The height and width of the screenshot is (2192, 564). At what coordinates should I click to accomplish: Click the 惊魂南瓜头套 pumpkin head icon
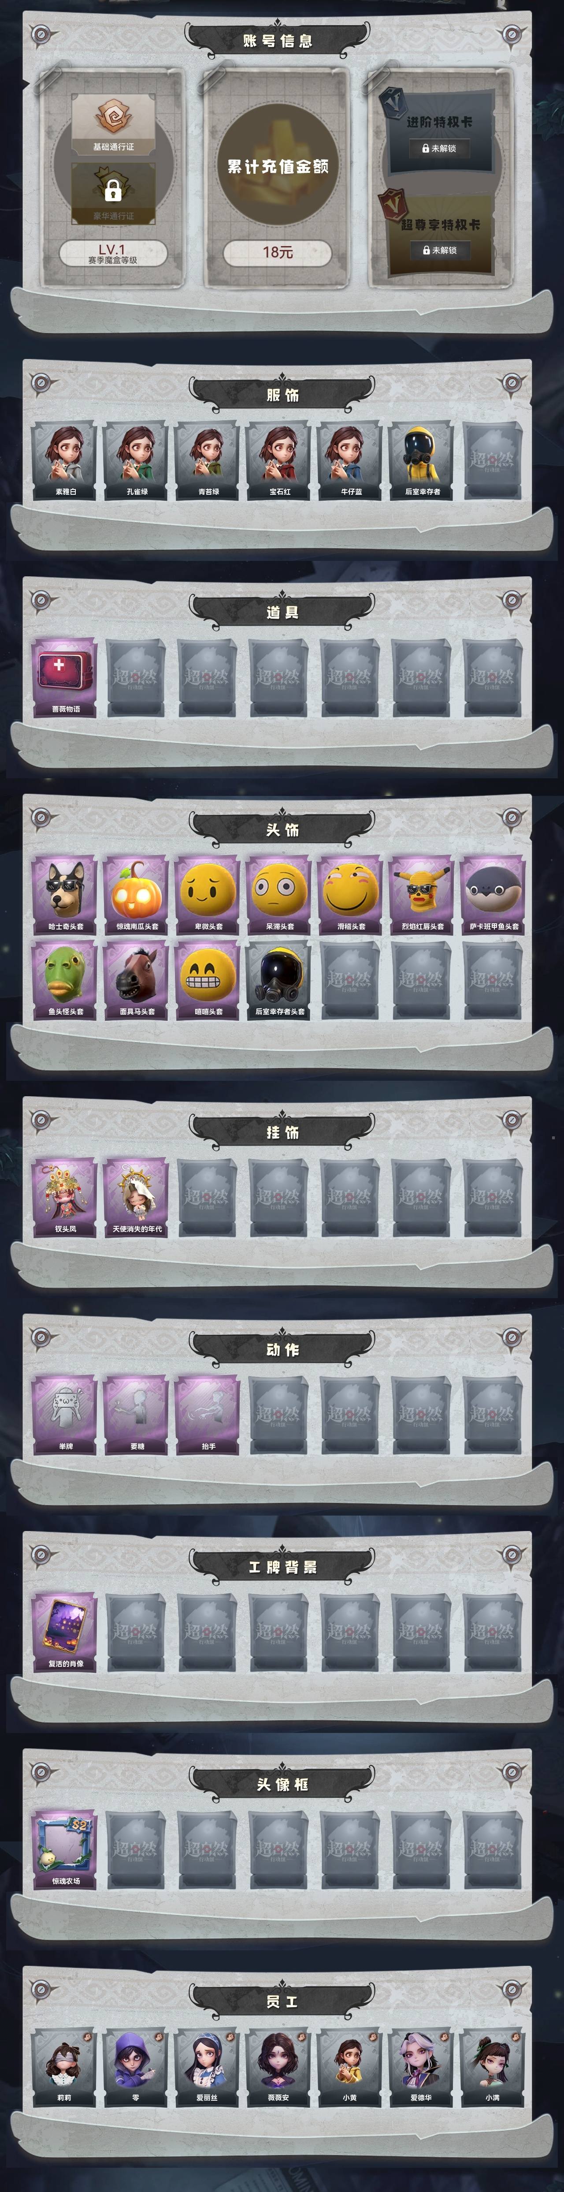click(x=136, y=895)
